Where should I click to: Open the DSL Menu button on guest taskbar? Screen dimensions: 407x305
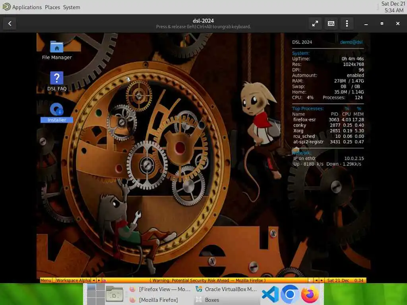tap(46, 280)
